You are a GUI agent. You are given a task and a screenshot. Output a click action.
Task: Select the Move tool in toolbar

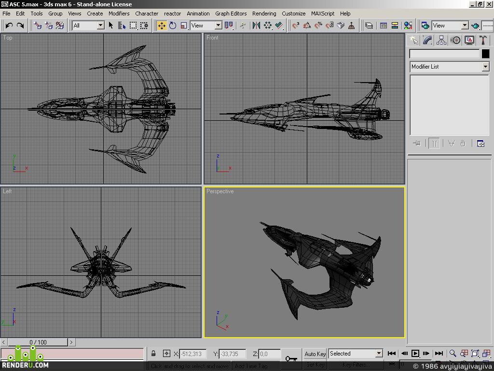click(x=162, y=26)
